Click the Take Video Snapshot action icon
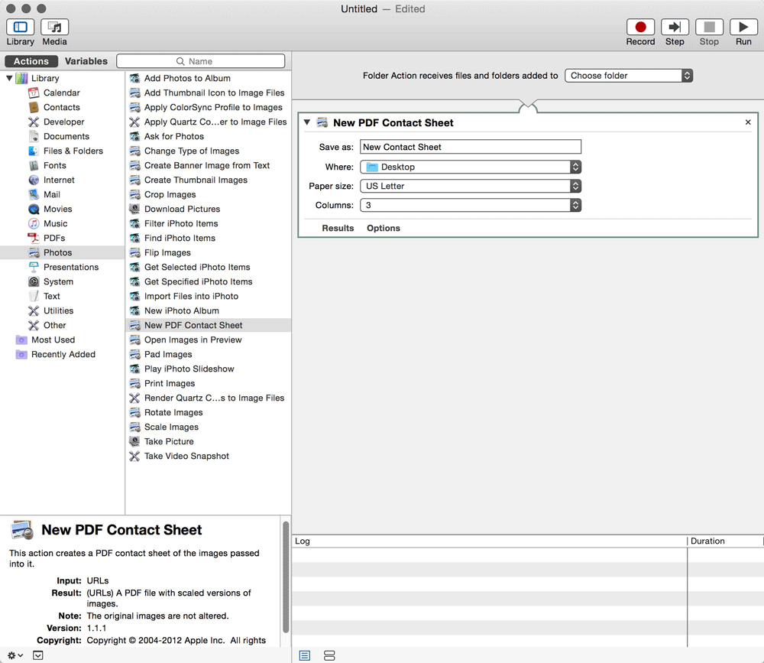This screenshot has width=764, height=663. point(134,457)
